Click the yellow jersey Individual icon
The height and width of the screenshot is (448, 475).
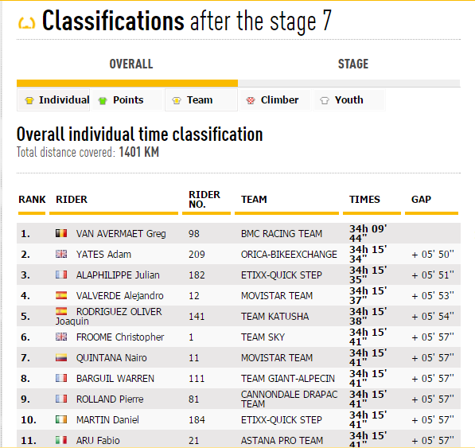29,100
